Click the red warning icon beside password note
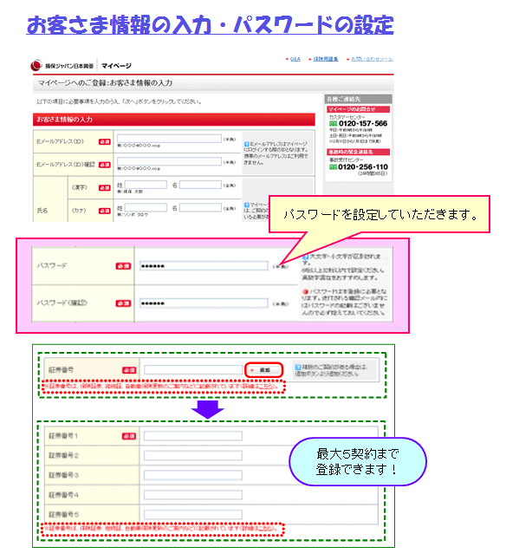506x560 pixels. click(306, 292)
